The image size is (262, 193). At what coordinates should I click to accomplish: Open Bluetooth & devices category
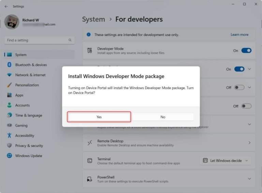click(40, 65)
